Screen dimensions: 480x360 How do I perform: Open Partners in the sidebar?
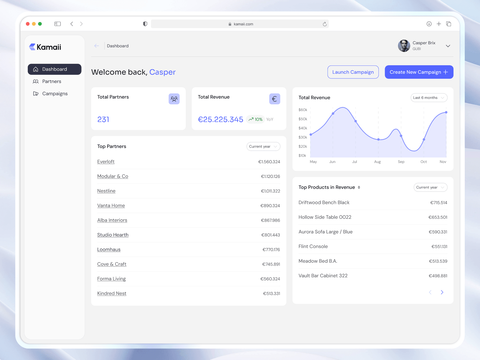coord(52,81)
